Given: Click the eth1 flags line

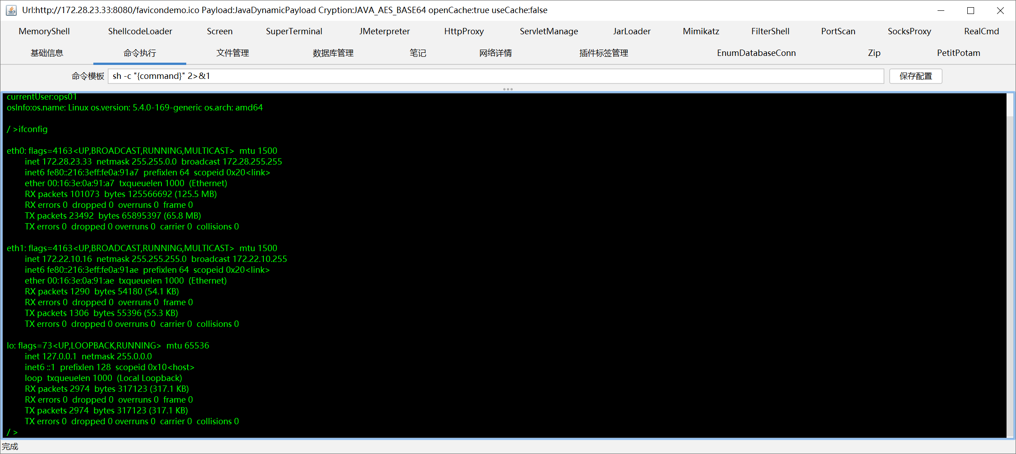Looking at the screenshot, I should [142, 248].
